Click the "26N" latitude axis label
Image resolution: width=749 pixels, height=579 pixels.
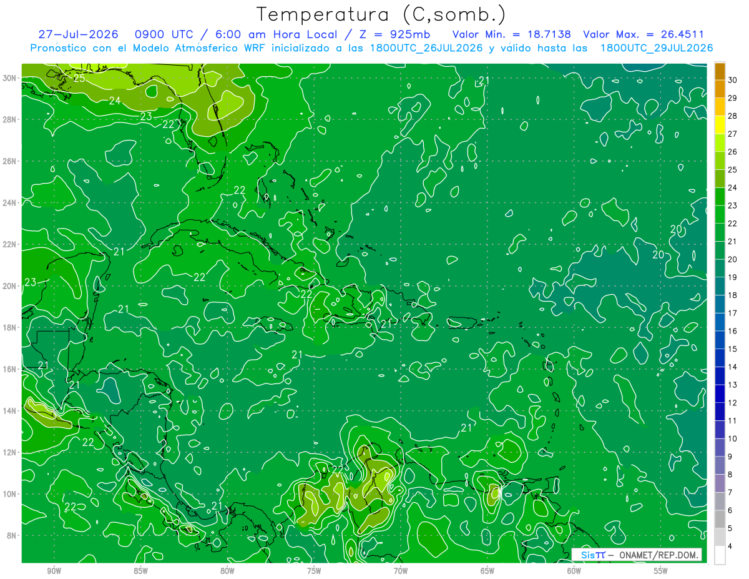click(10, 161)
